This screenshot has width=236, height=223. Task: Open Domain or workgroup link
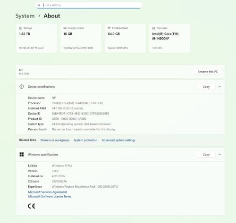(x=55, y=140)
